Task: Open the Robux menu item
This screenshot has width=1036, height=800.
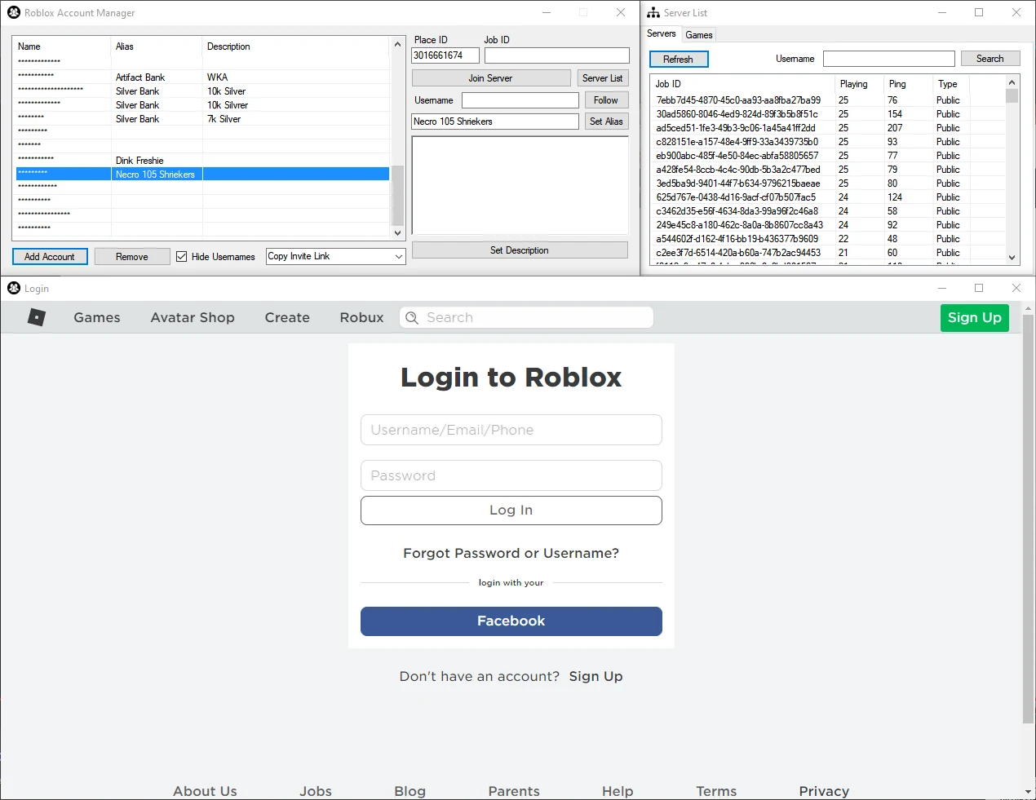Action: (361, 317)
